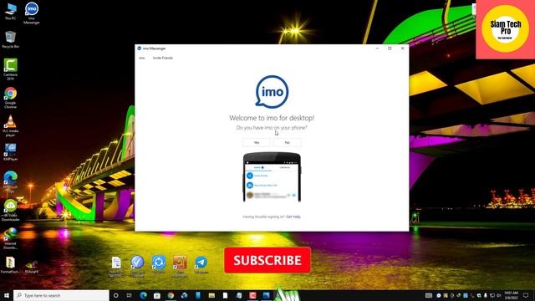
Task: Open Task View on the taskbar
Action: [130, 295]
